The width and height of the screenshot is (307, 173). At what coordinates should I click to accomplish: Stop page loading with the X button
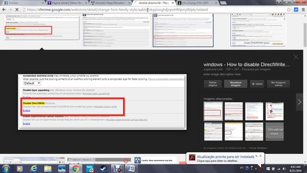pyautogui.click(x=17, y=10)
